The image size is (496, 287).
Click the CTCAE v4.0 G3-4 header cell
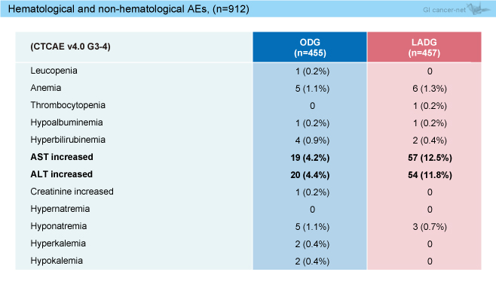[70, 47]
